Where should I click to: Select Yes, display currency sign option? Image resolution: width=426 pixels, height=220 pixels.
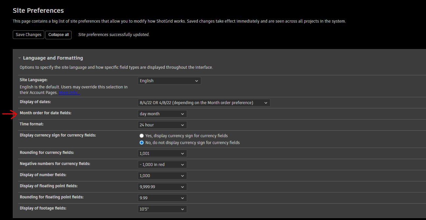click(142, 136)
